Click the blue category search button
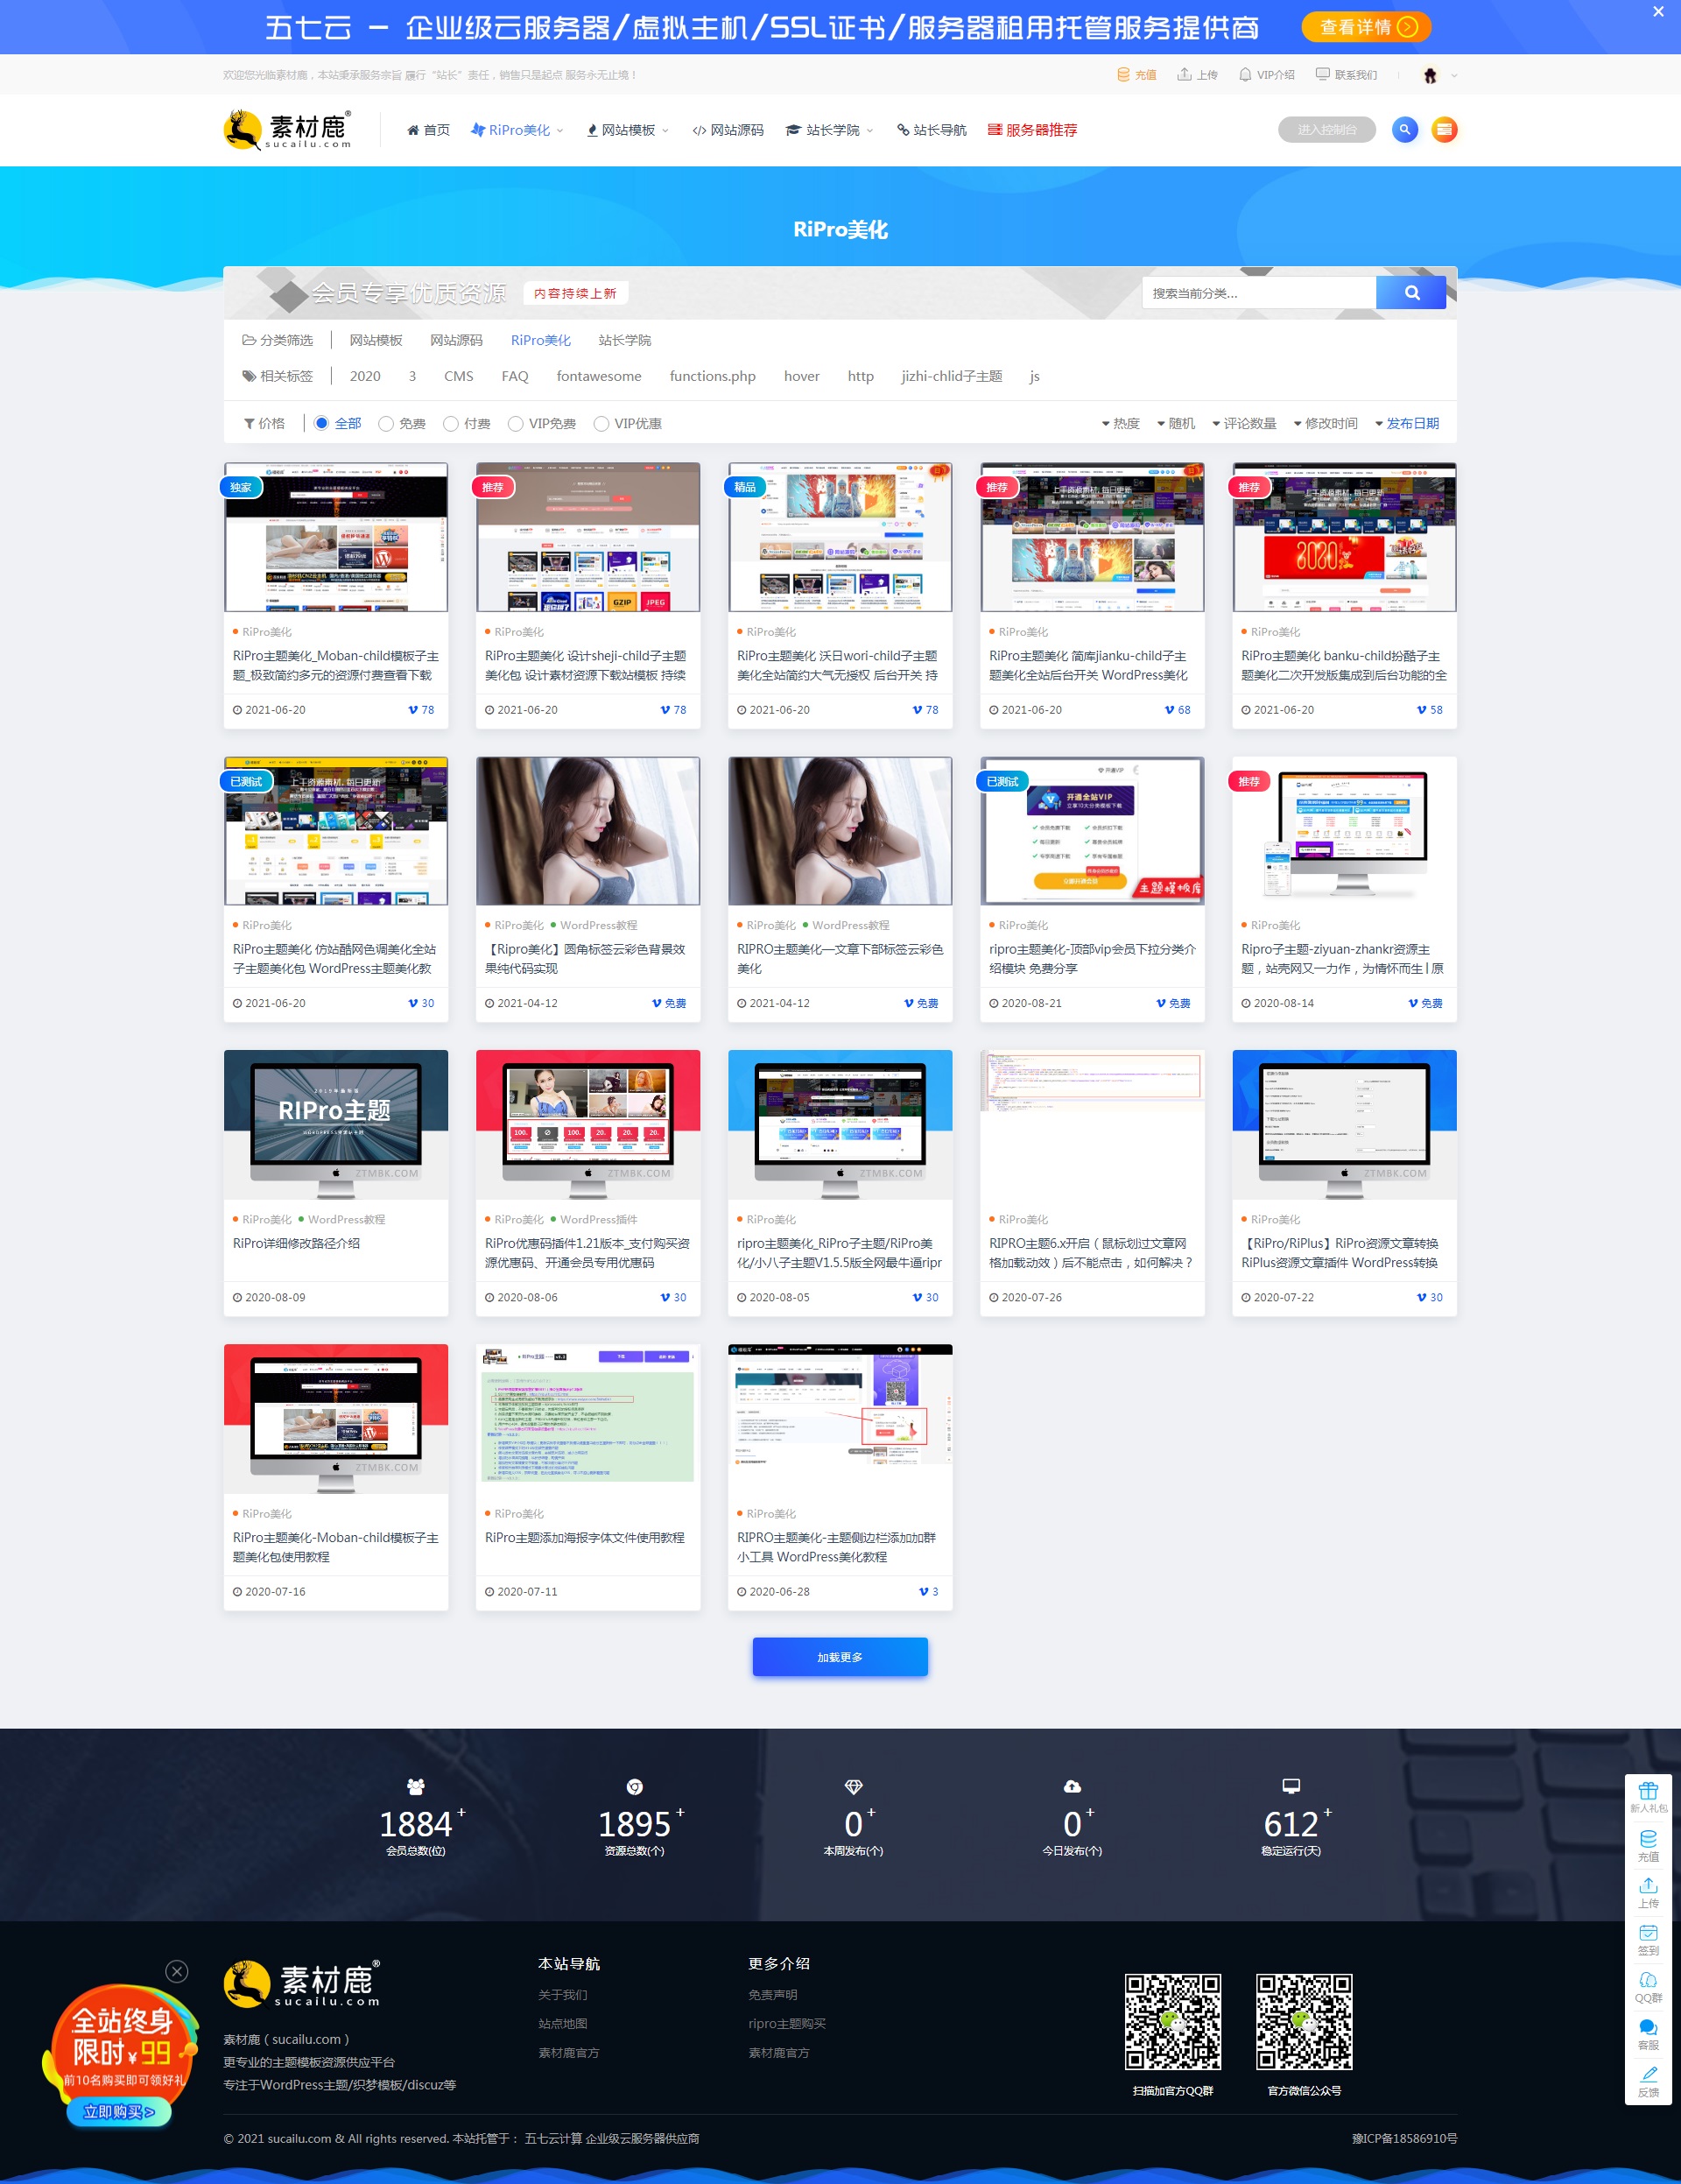The image size is (1681, 2184). coord(1411,293)
